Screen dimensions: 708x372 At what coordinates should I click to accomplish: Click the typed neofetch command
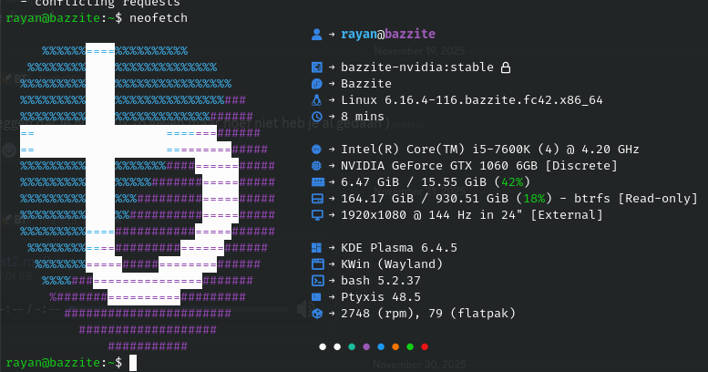pos(159,18)
